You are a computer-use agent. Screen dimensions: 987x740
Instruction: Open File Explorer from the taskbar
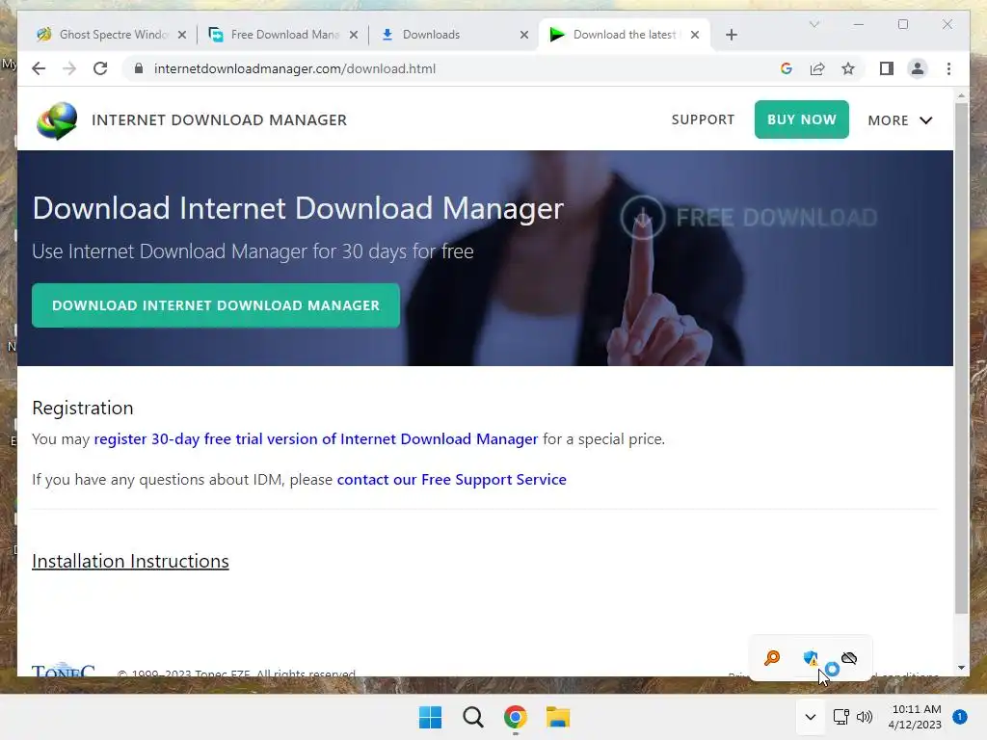(x=558, y=717)
